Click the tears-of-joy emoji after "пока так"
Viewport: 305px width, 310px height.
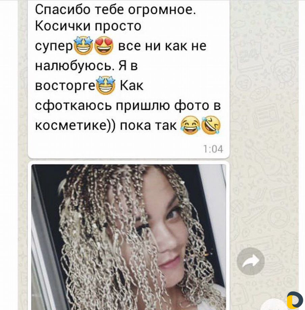coord(190,125)
